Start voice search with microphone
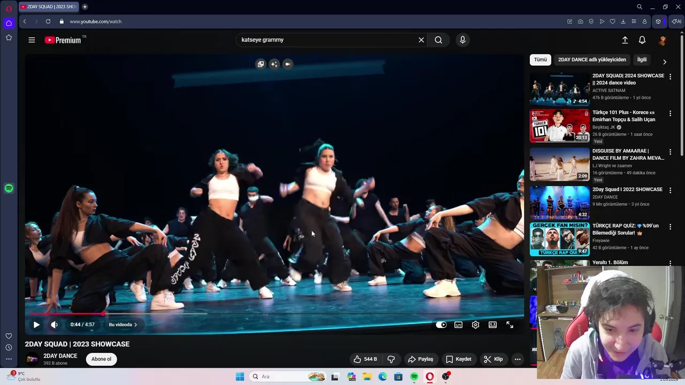The height and width of the screenshot is (385, 685). (463, 40)
